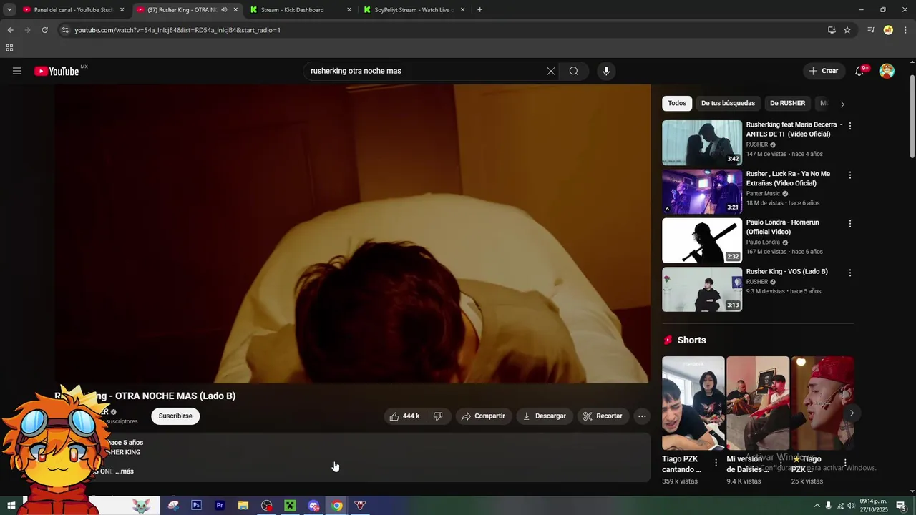Show next Shorts with arrow
The image size is (916, 515).
(852, 413)
